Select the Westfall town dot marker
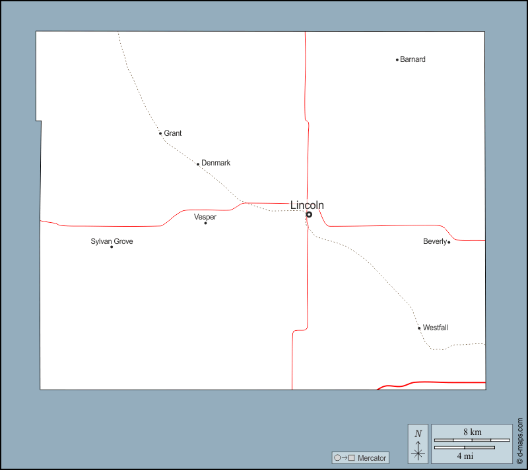This screenshot has height=470, width=528. [419, 328]
